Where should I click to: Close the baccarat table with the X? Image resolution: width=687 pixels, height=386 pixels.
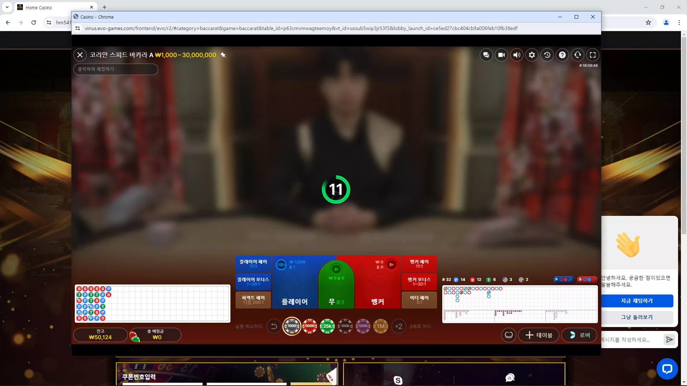tap(80, 55)
